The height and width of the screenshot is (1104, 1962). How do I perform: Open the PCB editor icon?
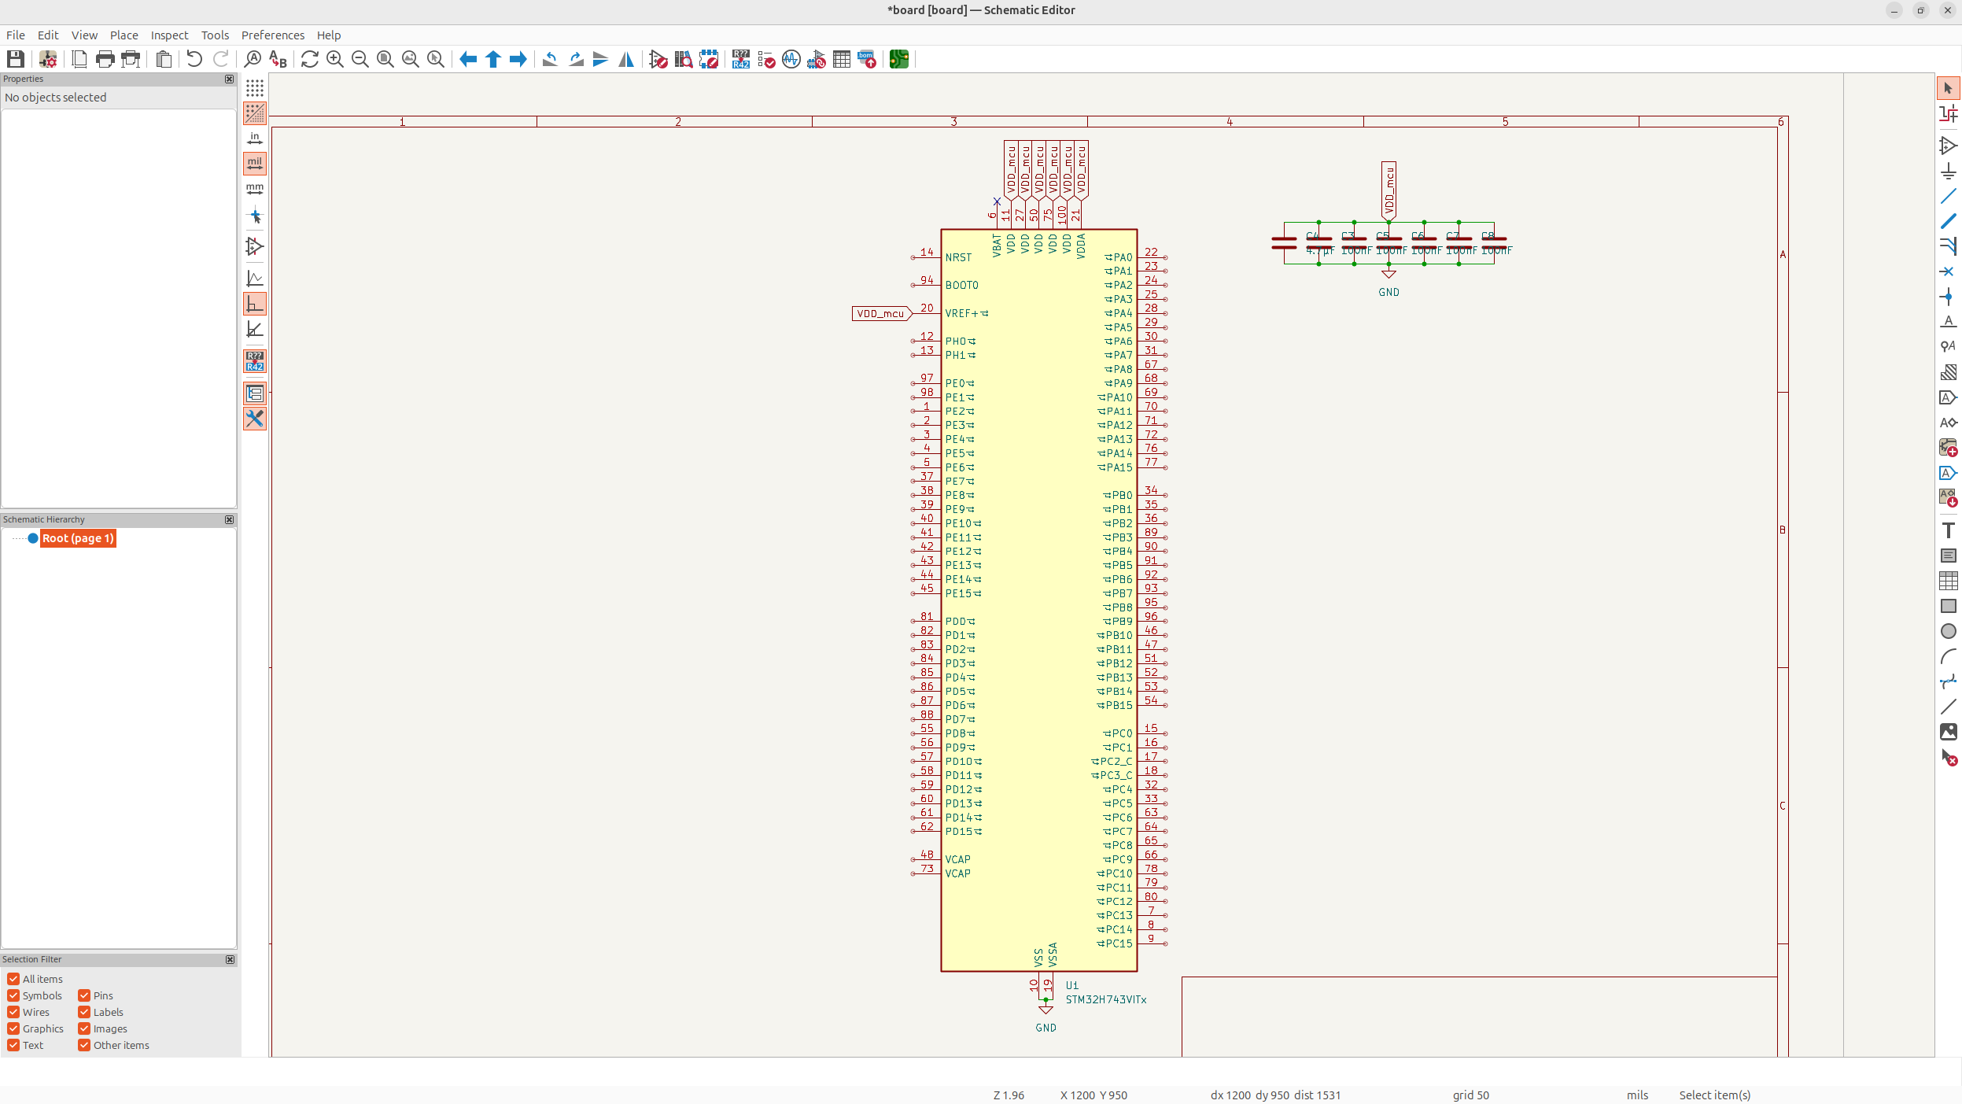tap(898, 59)
